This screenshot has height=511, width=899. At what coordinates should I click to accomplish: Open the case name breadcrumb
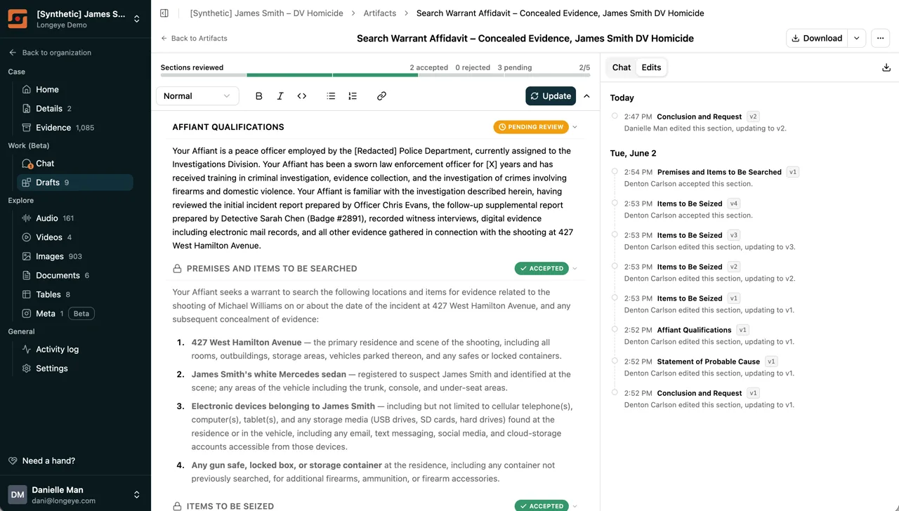tap(266, 13)
